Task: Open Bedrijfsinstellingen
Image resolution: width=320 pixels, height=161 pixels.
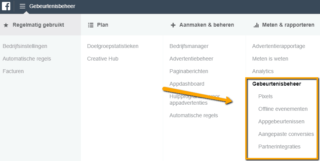Action: pos(25,46)
